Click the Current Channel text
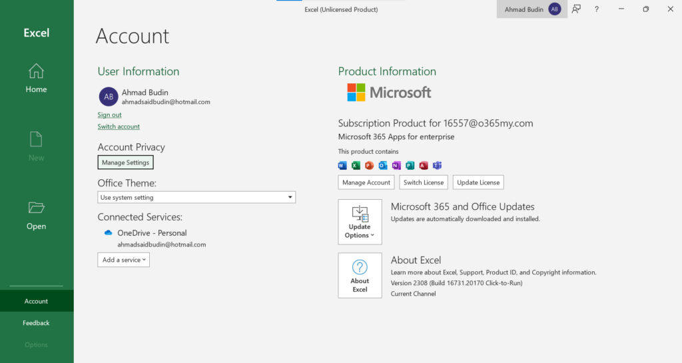Image resolution: width=682 pixels, height=363 pixels. pyautogui.click(x=413, y=294)
